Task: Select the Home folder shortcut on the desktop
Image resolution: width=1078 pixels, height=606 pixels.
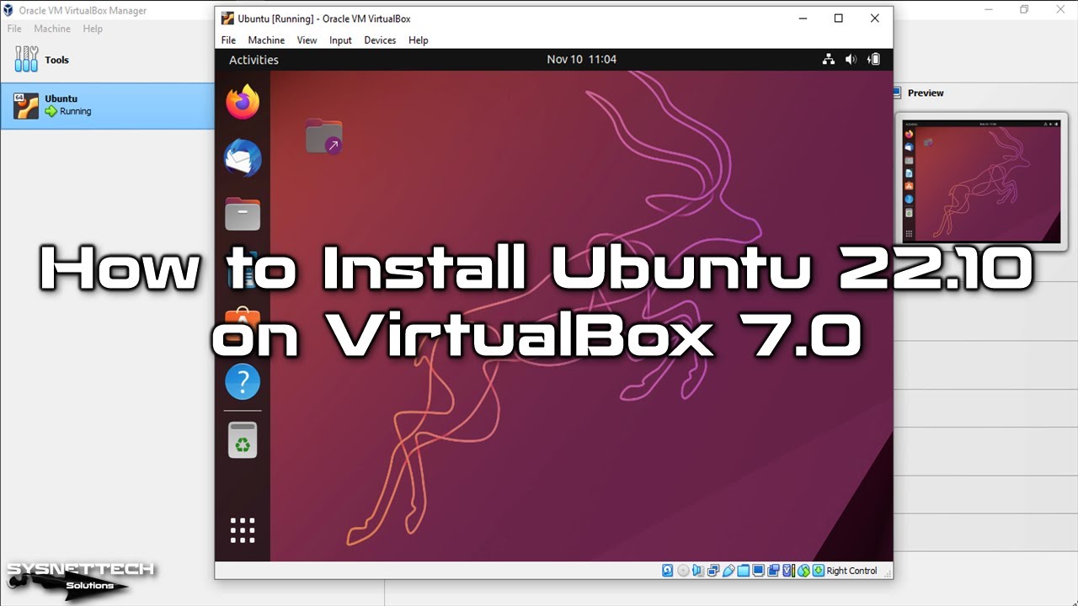Action: coord(323,136)
